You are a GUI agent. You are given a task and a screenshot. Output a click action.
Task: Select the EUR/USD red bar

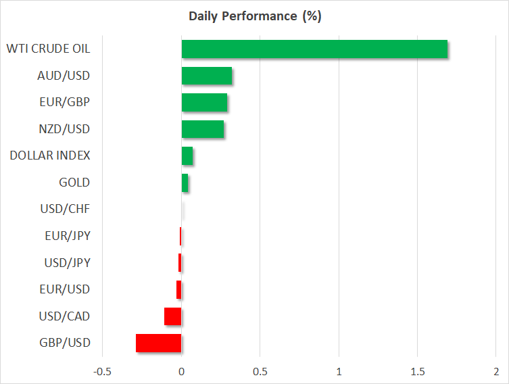tap(179, 289)
